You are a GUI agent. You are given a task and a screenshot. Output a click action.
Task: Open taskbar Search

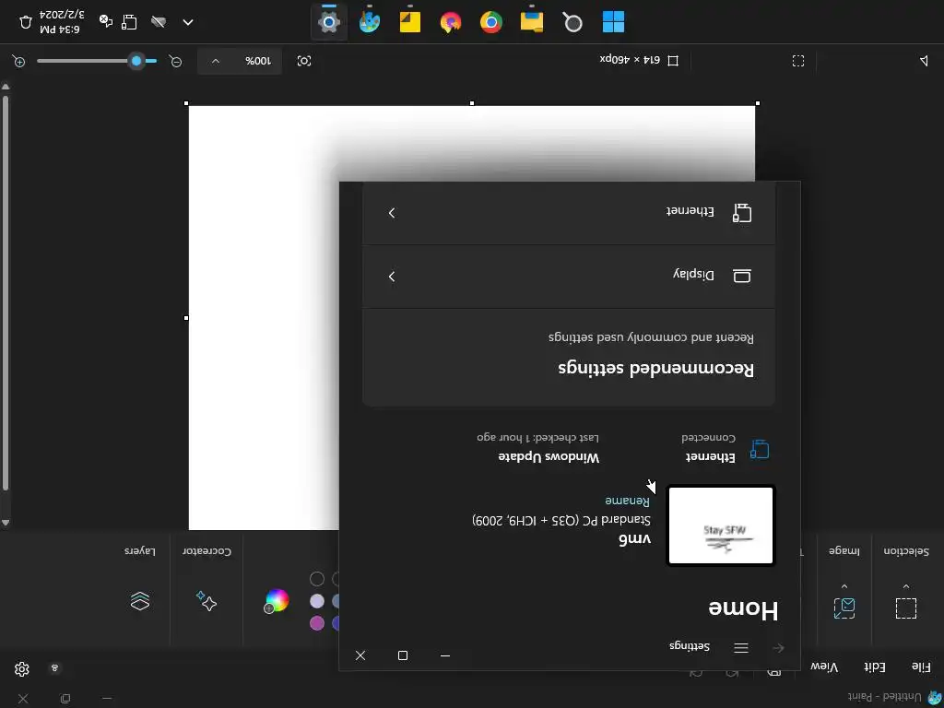tap(572, 22)
